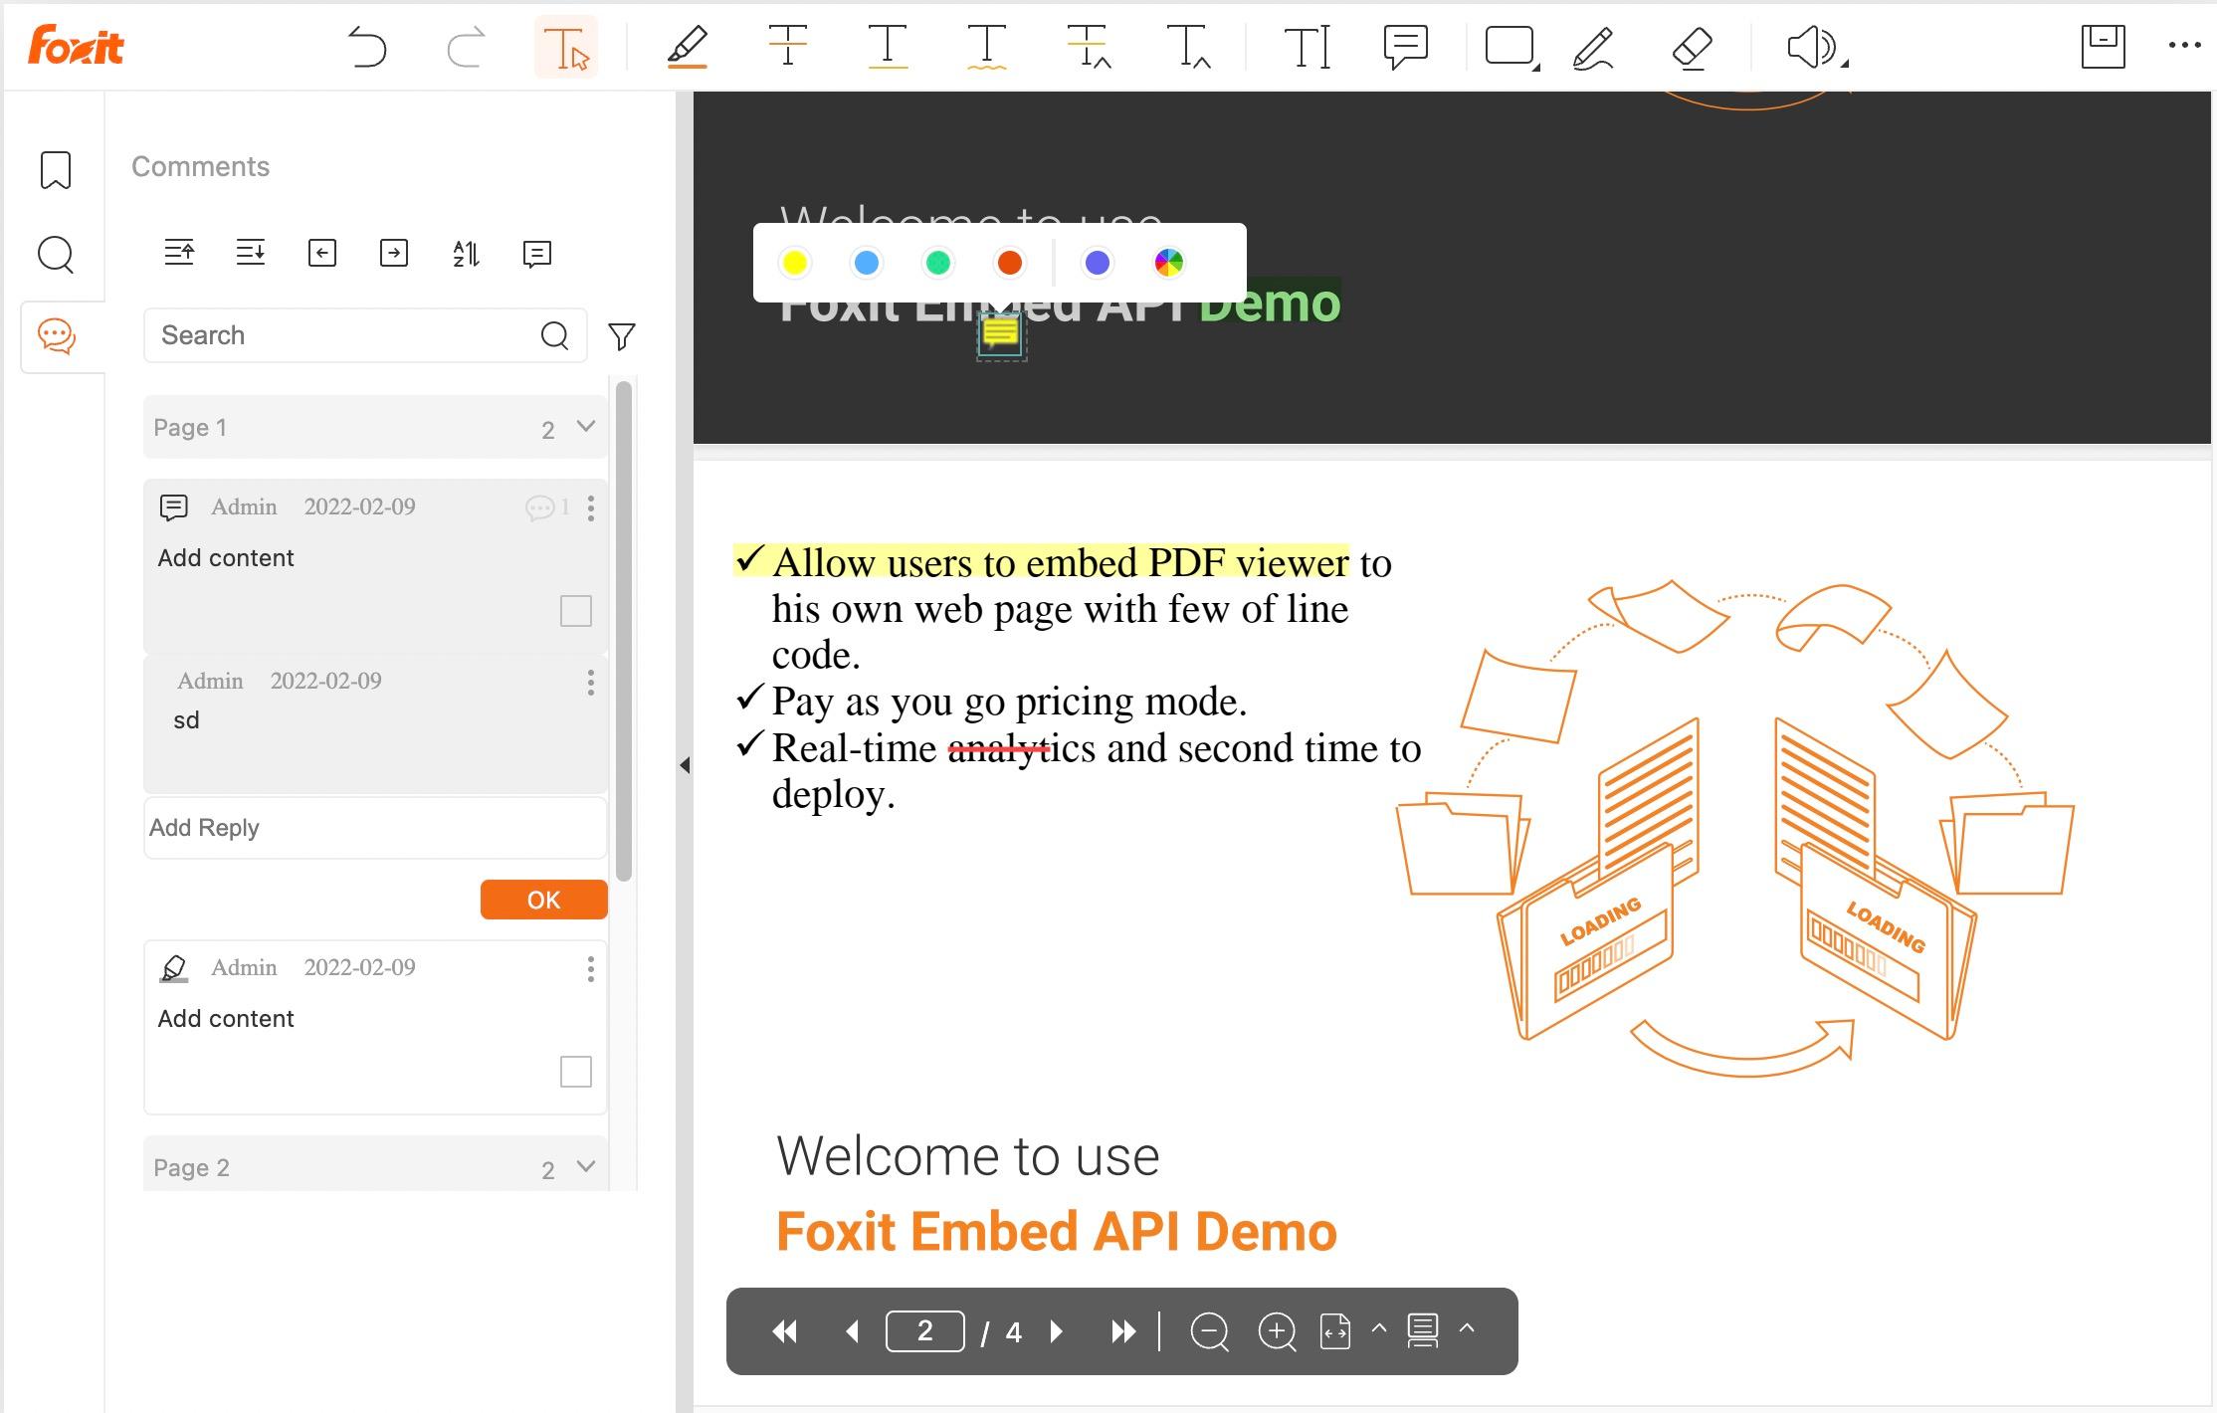Open options menu for highlight comment
2217x1413 pixels.
(x=591, y=969)
